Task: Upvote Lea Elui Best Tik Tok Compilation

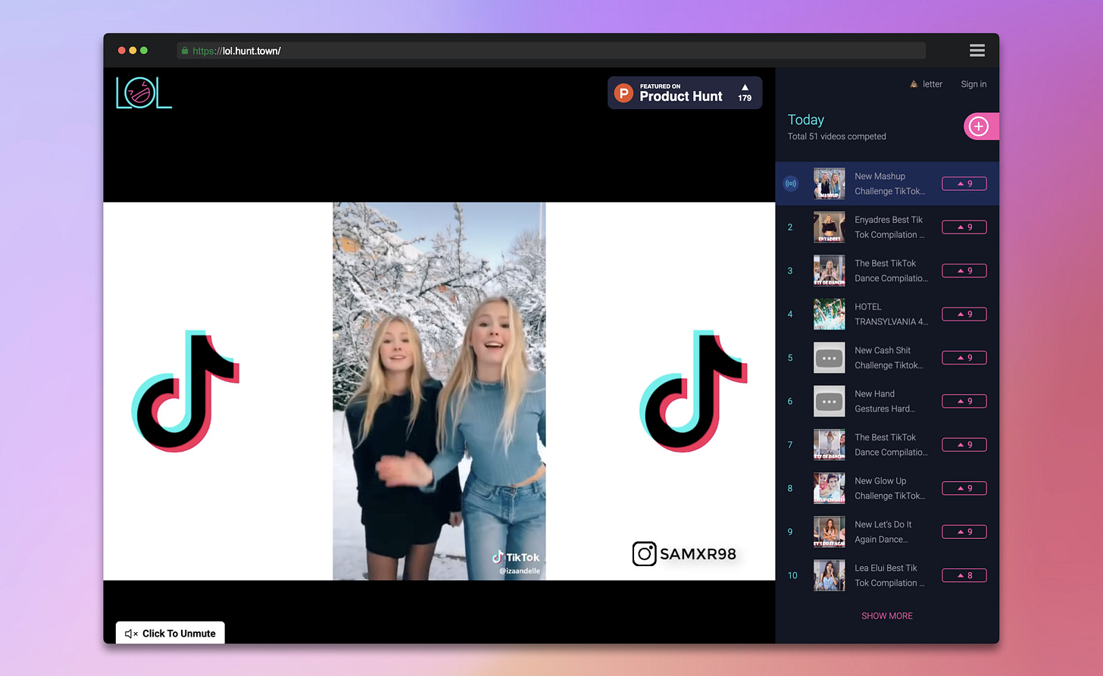Action: (x=964, y=576)
